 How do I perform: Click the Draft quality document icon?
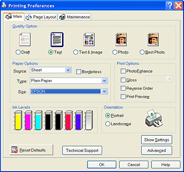tap(25, 39)
